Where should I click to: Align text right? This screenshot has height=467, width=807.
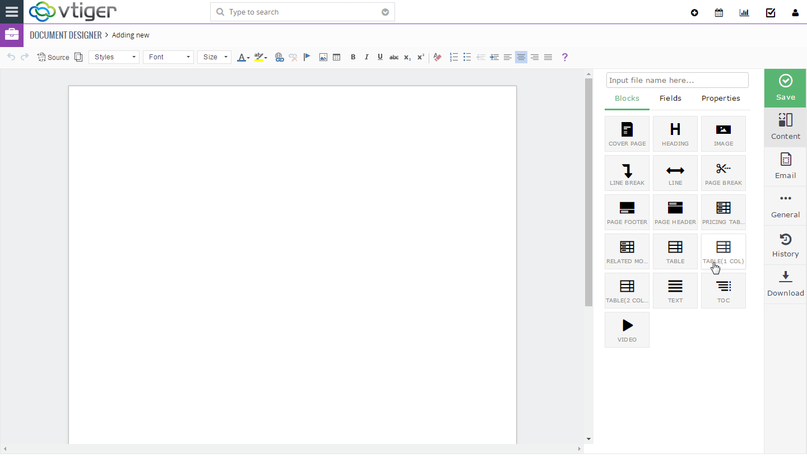coord(535,57)
